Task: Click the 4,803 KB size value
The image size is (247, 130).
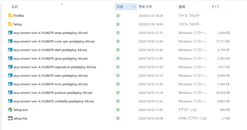Action: (223, 101)
